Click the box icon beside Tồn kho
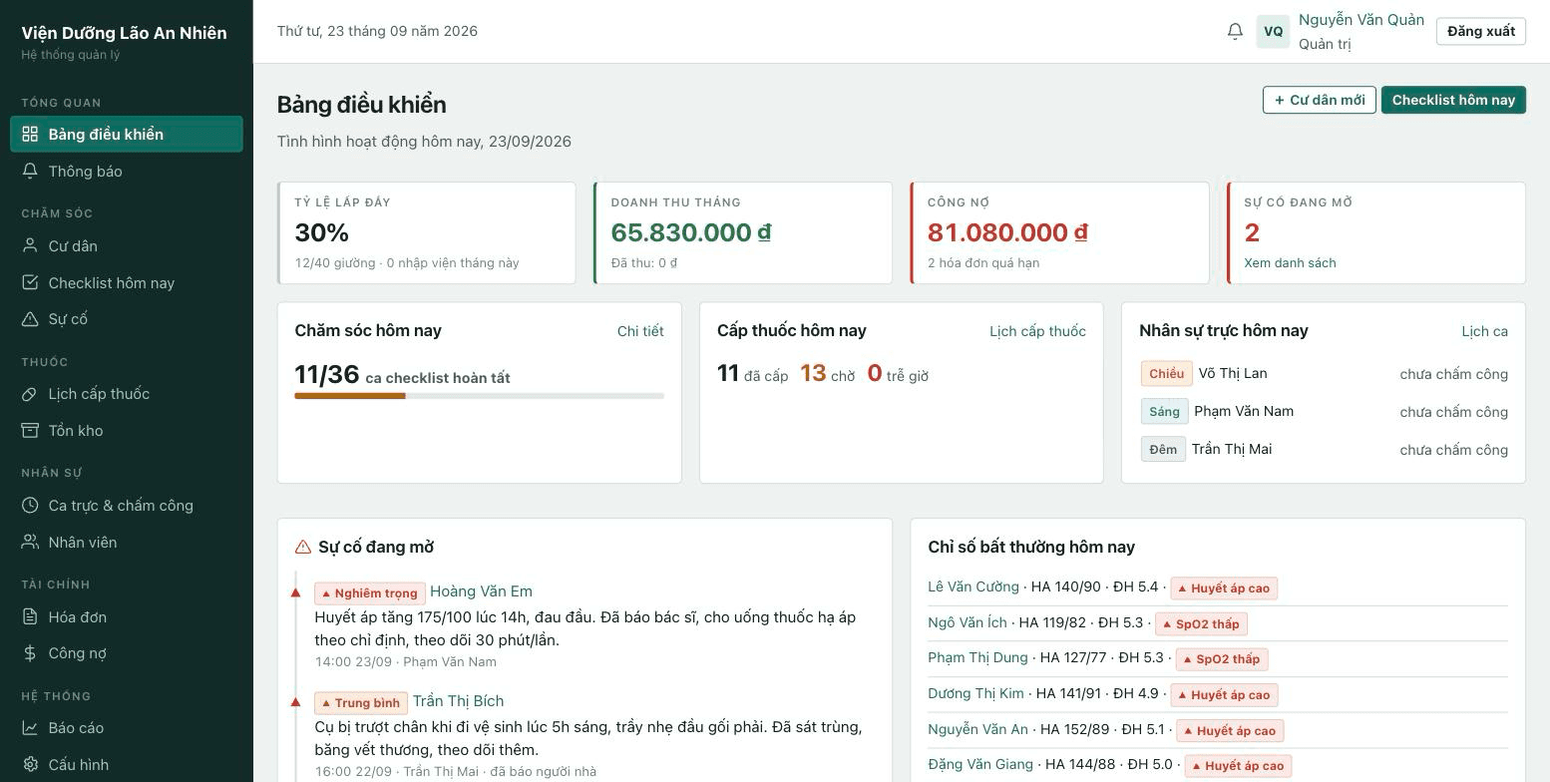 pyautogui.click(x=30, y=430)
